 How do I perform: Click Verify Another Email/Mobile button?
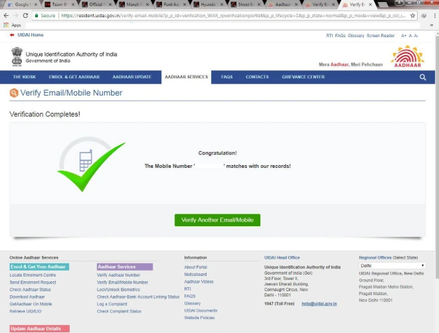point(217,220)
